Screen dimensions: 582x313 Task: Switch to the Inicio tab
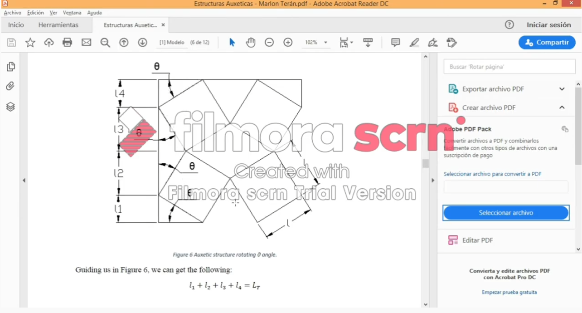pyautogui.click(x=16, y=25)
